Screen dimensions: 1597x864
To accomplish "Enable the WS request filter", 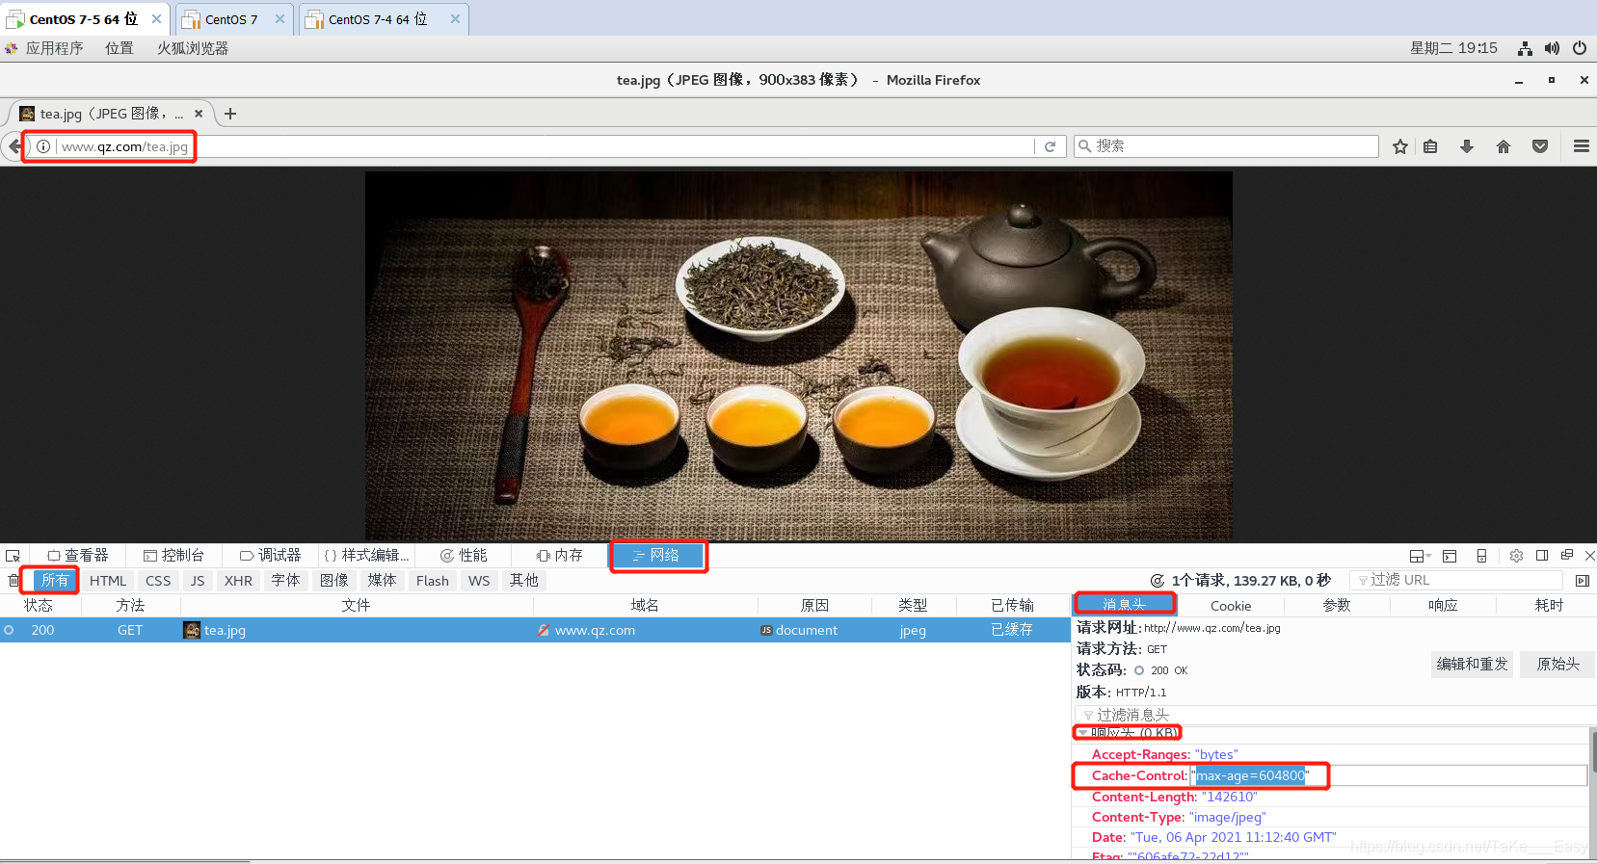I will click(479, 581).
